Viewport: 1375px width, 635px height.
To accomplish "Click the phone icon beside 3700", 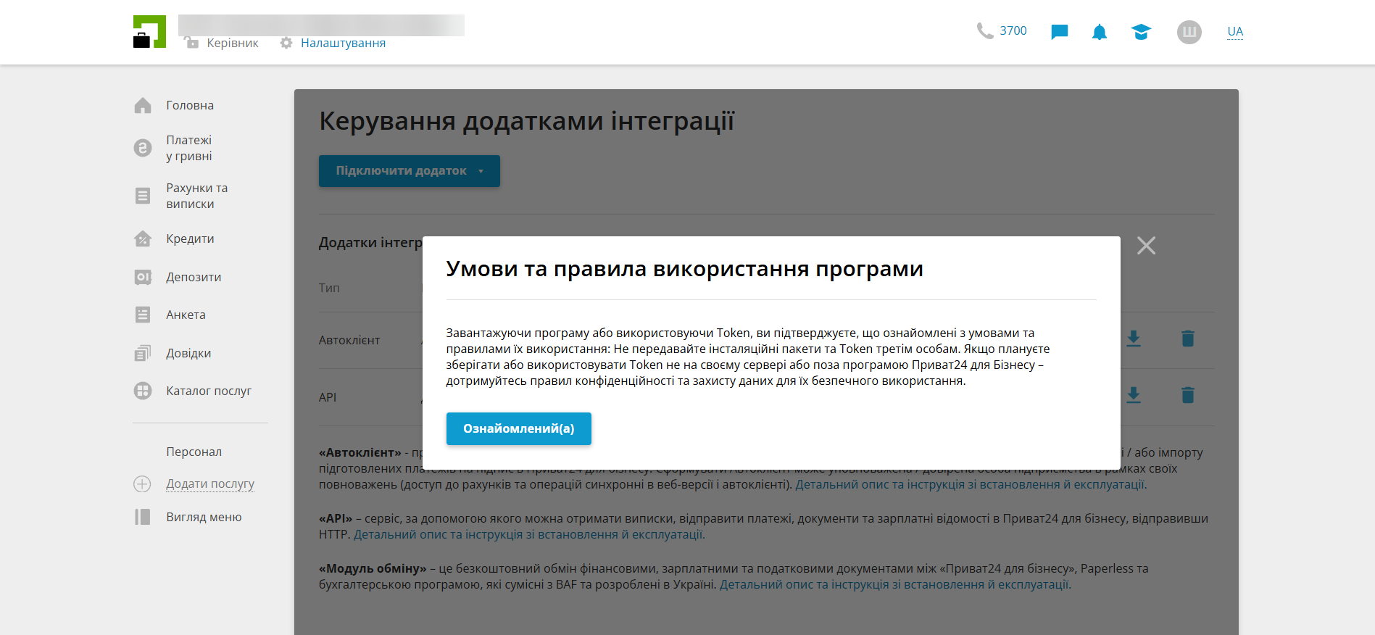I will (x=984, y=31).
